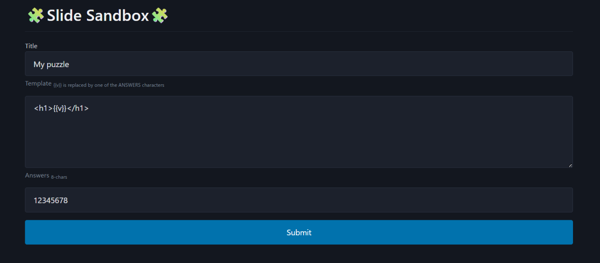
Task: Click the "8-chars" hint text
Action: point(59,177)
